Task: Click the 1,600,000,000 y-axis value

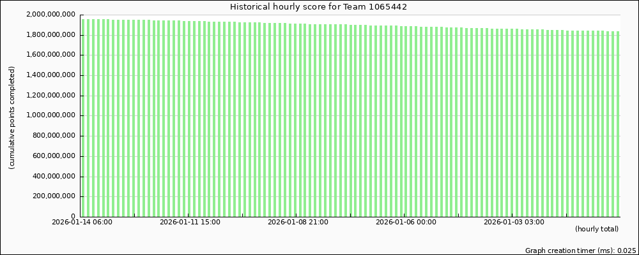Action: coord(51,55)
